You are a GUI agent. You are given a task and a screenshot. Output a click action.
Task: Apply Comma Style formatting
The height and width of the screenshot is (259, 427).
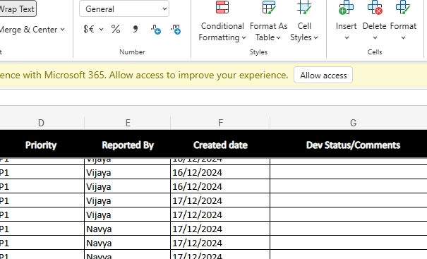[136, 29]
